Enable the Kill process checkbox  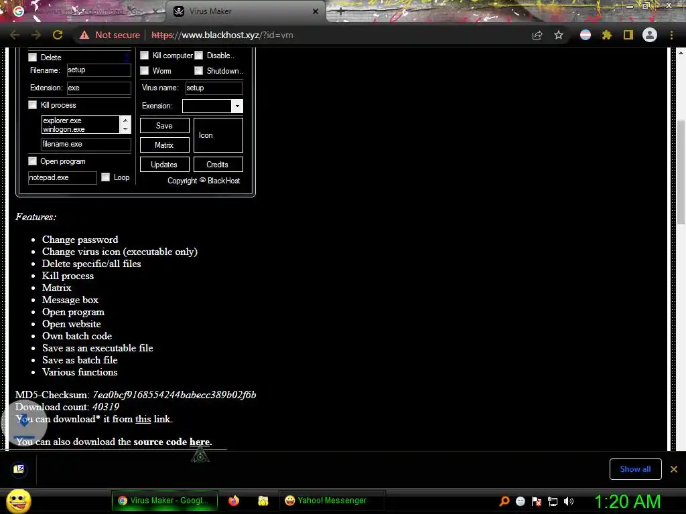pyautogui.click(x=33, y=105)
